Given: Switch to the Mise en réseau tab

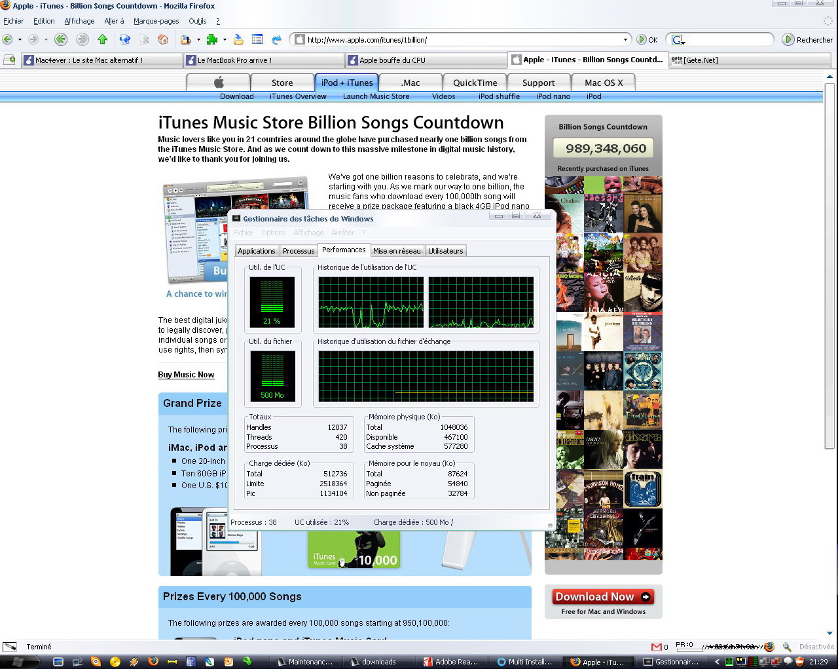Looking at the screenshot, I should (397, 251).
